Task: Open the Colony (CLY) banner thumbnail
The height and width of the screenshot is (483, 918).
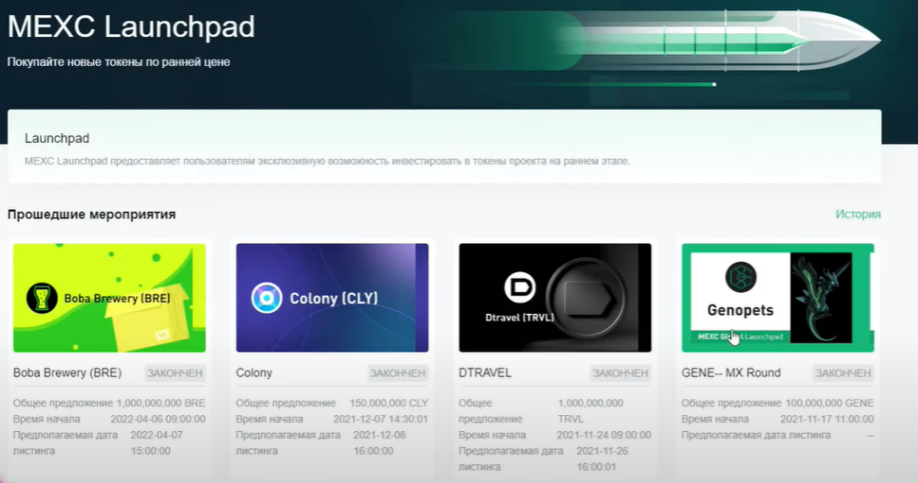Action: click(x=332, y=298)
